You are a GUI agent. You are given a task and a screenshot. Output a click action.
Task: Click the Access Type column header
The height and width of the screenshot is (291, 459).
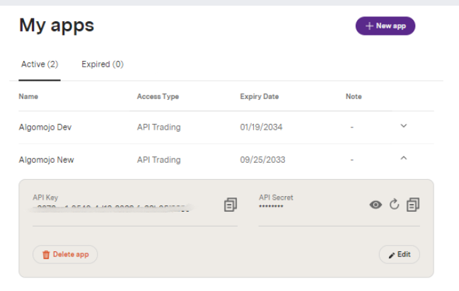158,96
